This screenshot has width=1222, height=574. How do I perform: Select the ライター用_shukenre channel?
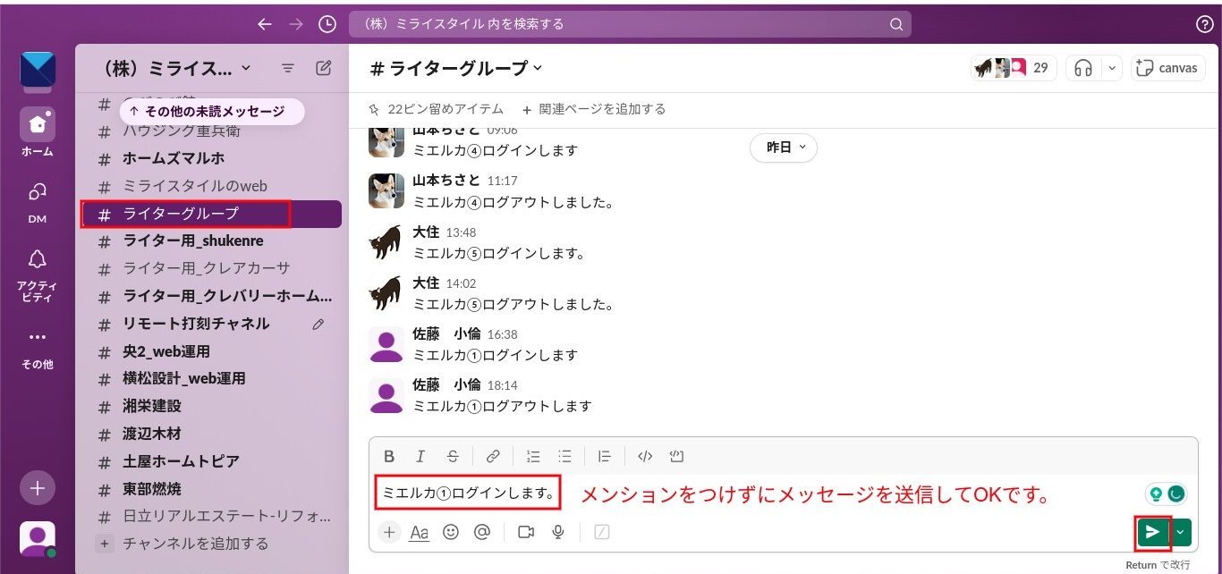click(x=192, y=241)
